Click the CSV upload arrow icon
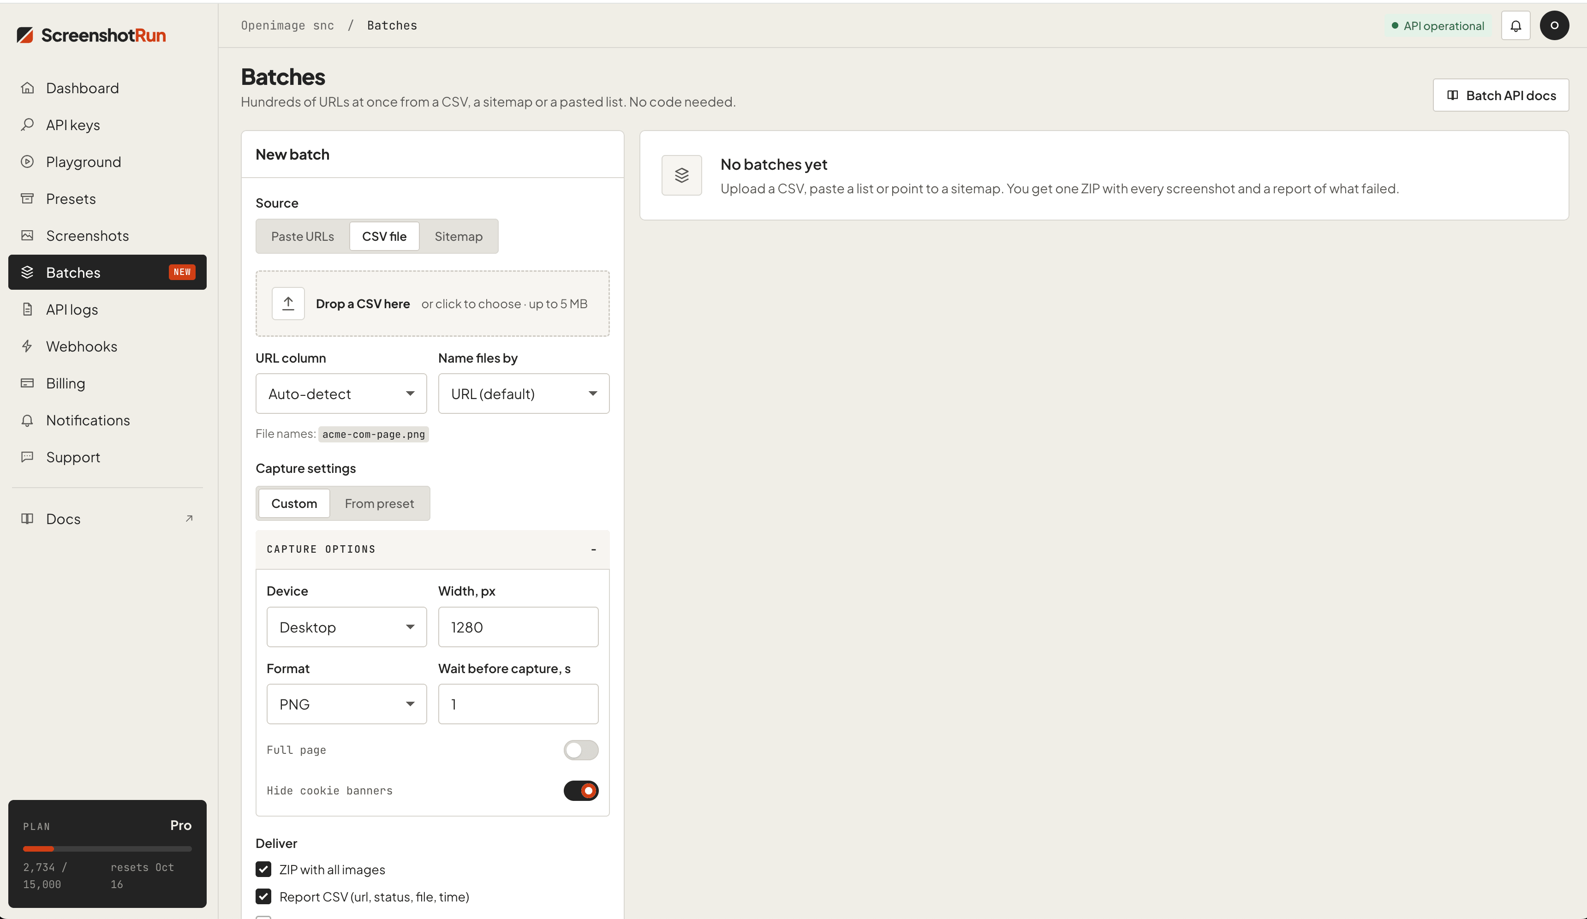The image size is (1587, 919). point(288,304)
